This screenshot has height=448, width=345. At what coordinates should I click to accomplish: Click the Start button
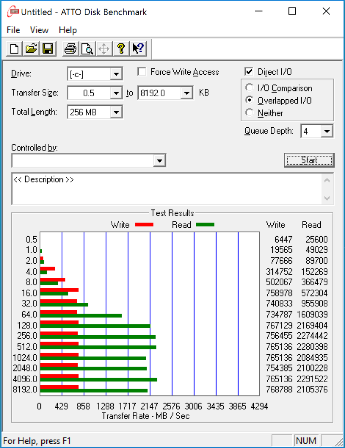click(x=309, y=160)
